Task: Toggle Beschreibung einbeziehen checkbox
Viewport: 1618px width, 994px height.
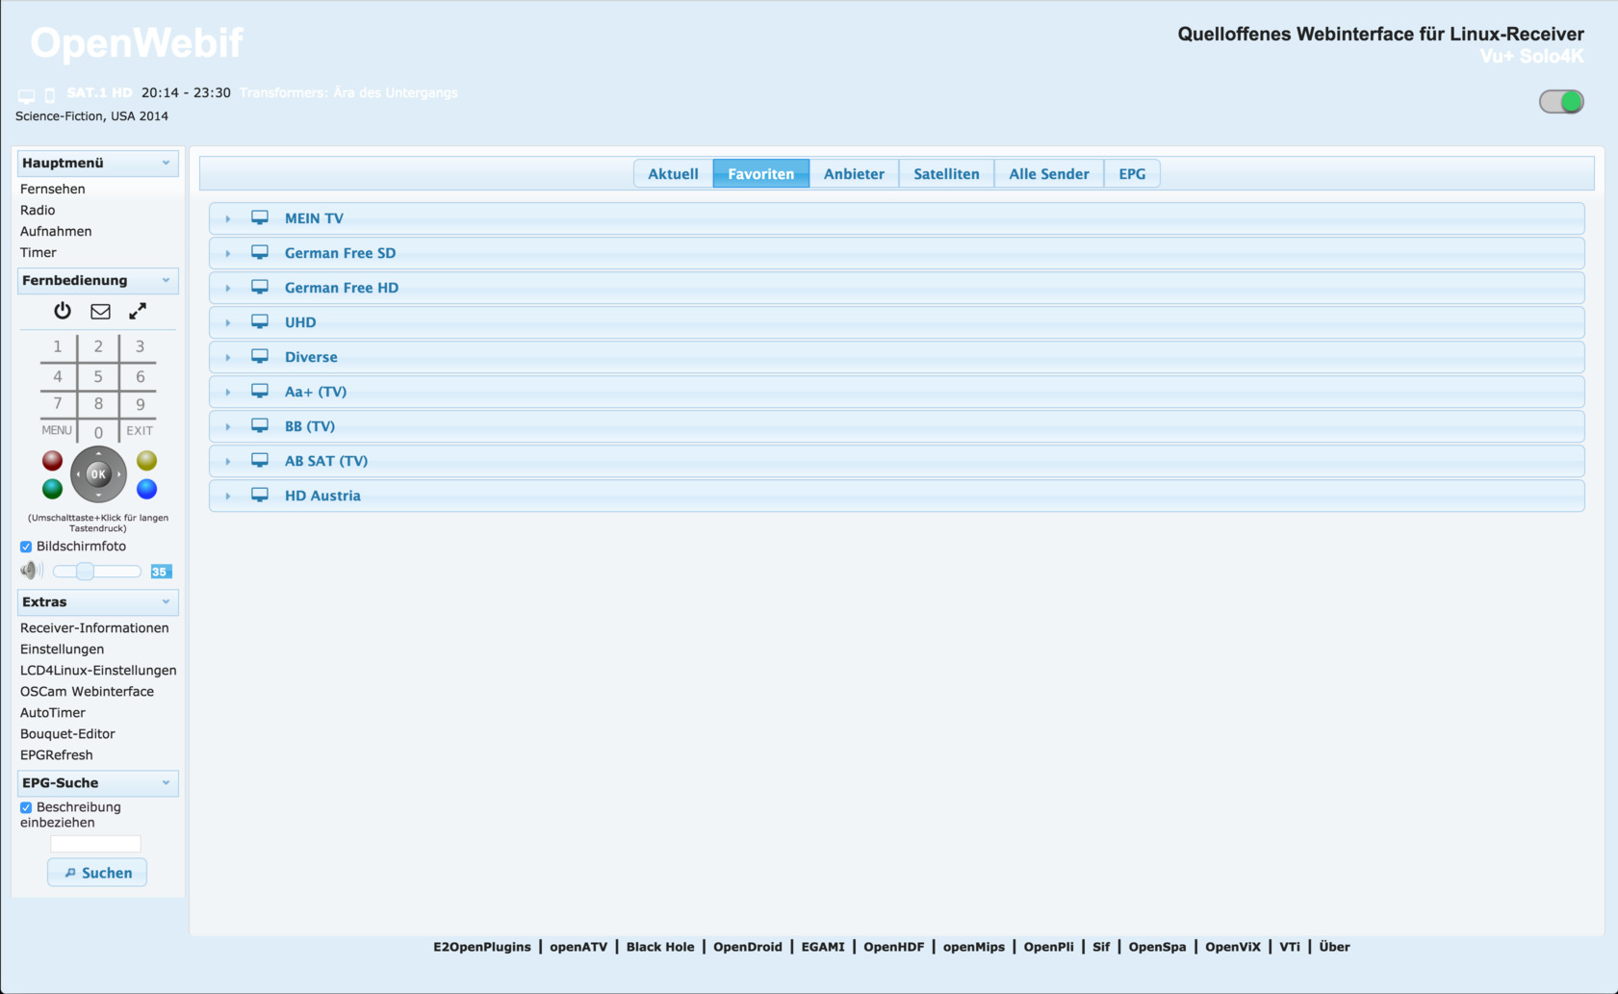Action: click(x=26, y=807)
